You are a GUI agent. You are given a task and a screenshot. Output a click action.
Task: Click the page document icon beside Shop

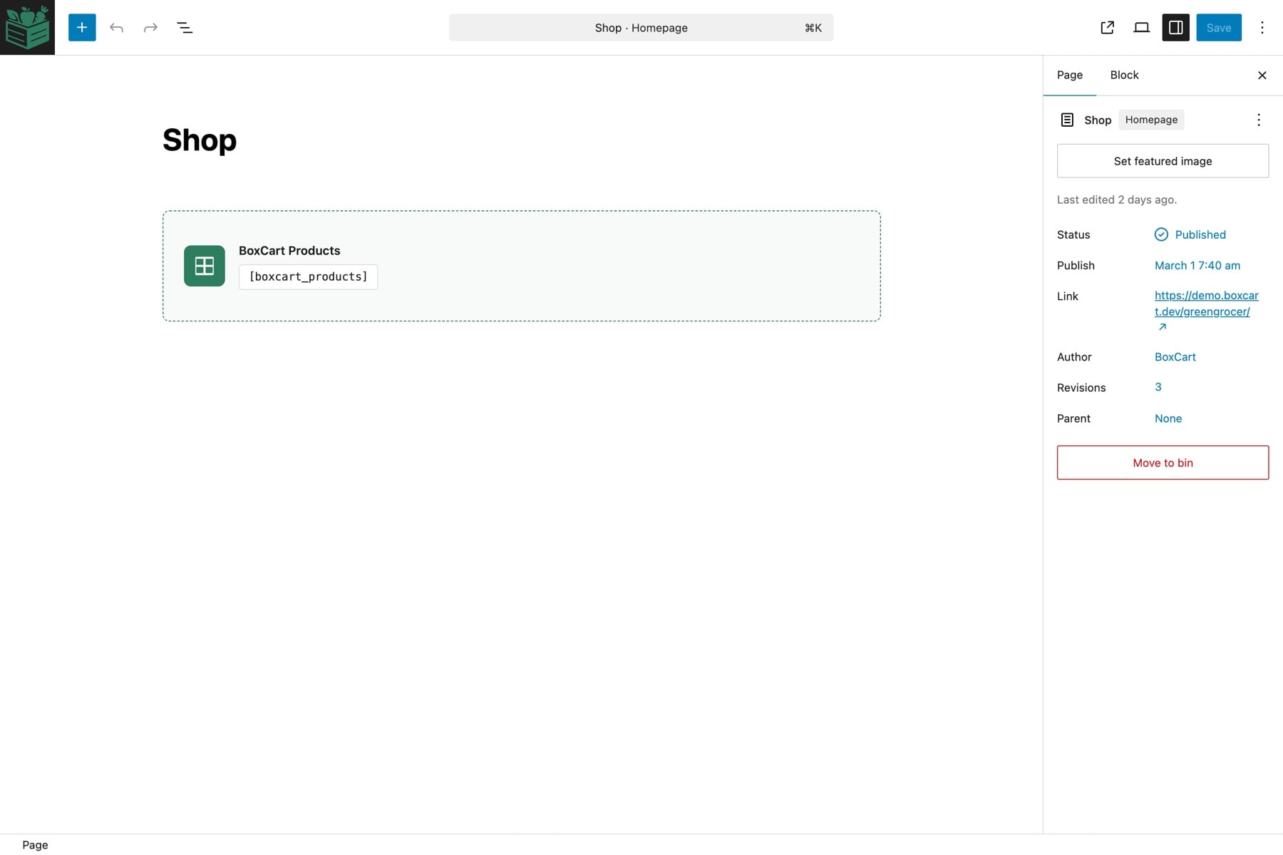pyautogui.click(x=1067, y=120)
